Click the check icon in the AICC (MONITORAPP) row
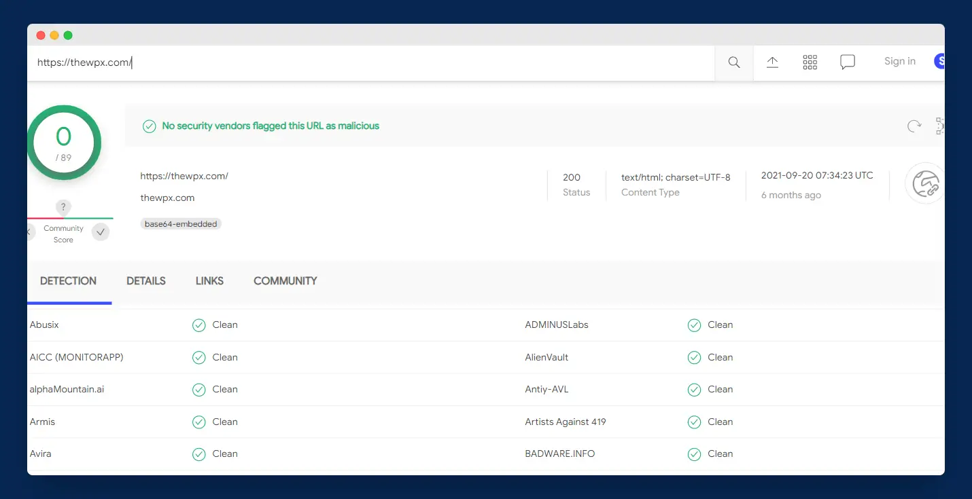972x499 pixels. pyautogui.click(x=198, y=358)
